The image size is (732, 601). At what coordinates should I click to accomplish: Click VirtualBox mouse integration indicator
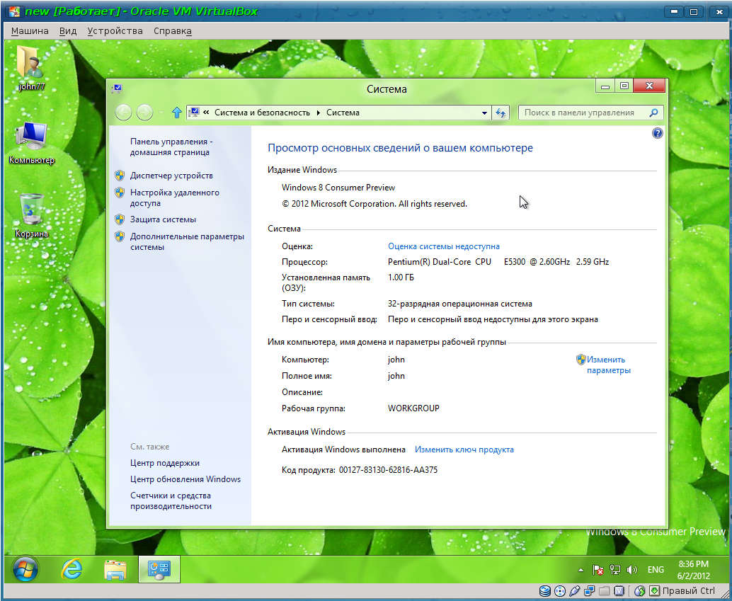(639, 591)
